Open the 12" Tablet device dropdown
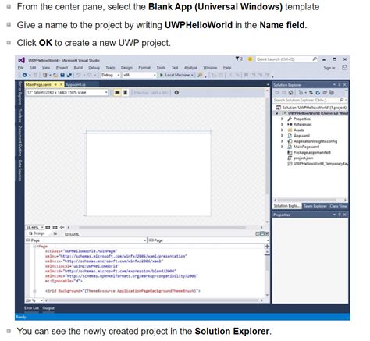Image resolution: width=370 pixels, height=341 pixels. (x=67, y=93)
